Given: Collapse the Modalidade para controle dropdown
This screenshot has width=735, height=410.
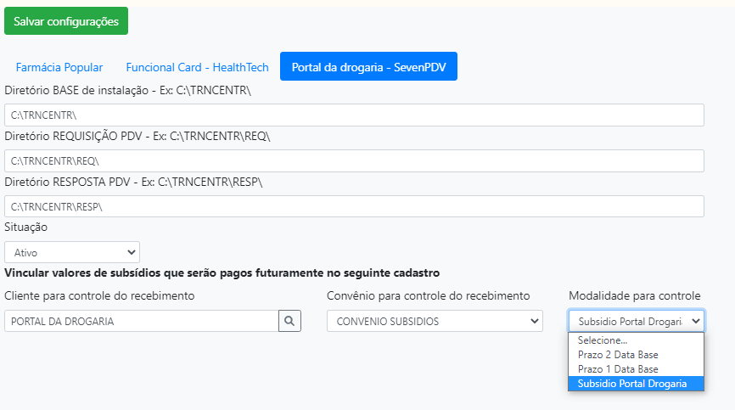Looking at the screenshot, I should [x=636, y=321].
